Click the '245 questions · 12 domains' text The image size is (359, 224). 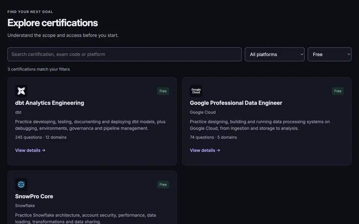[41, 137]
